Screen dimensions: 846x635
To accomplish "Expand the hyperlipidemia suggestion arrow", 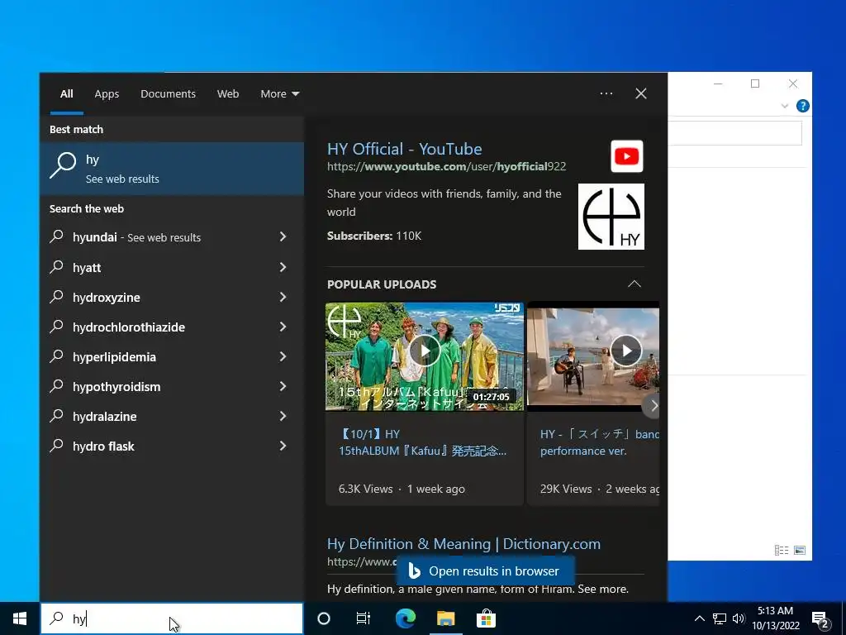I will click(283, 356).
